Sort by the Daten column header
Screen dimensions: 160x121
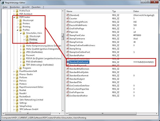pyautogui.click(x=145, y=11)
